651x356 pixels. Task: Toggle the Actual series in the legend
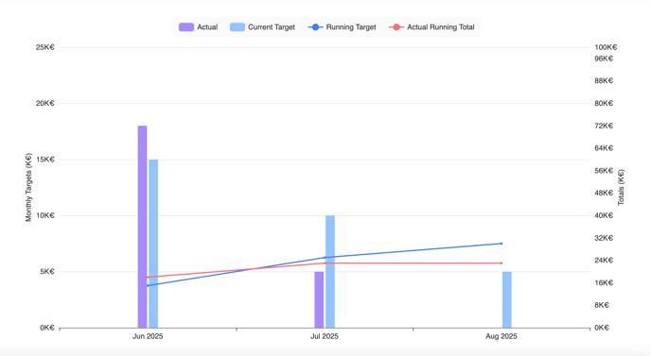[198, 27]
